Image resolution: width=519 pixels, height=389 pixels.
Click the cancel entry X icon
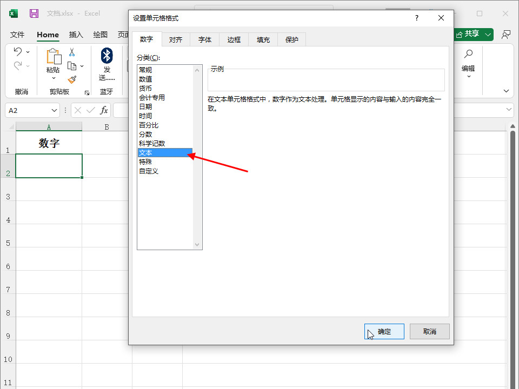(x=78, y=110)
